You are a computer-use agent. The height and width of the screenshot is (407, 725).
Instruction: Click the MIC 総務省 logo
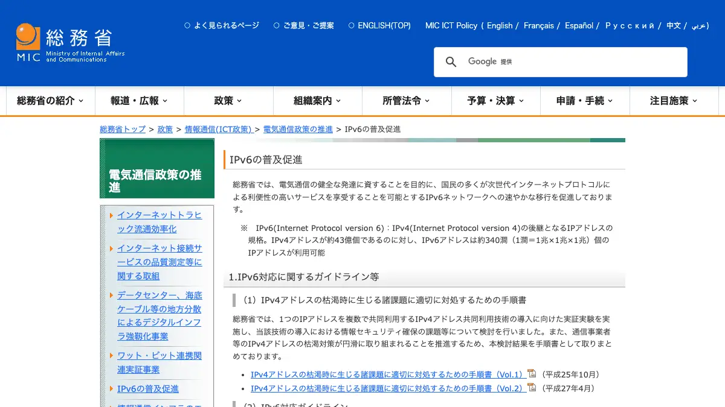71,43
